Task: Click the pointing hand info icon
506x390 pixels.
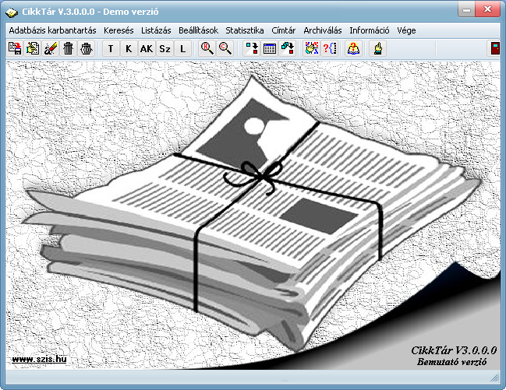Action: click(378, 49)
